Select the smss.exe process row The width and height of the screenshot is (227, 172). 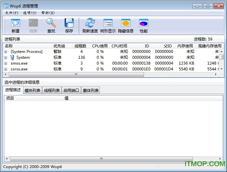tap(111, 63)
